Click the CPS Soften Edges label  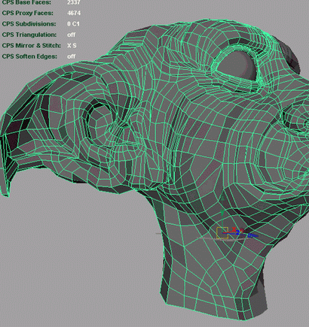click(x=29, y=56)
